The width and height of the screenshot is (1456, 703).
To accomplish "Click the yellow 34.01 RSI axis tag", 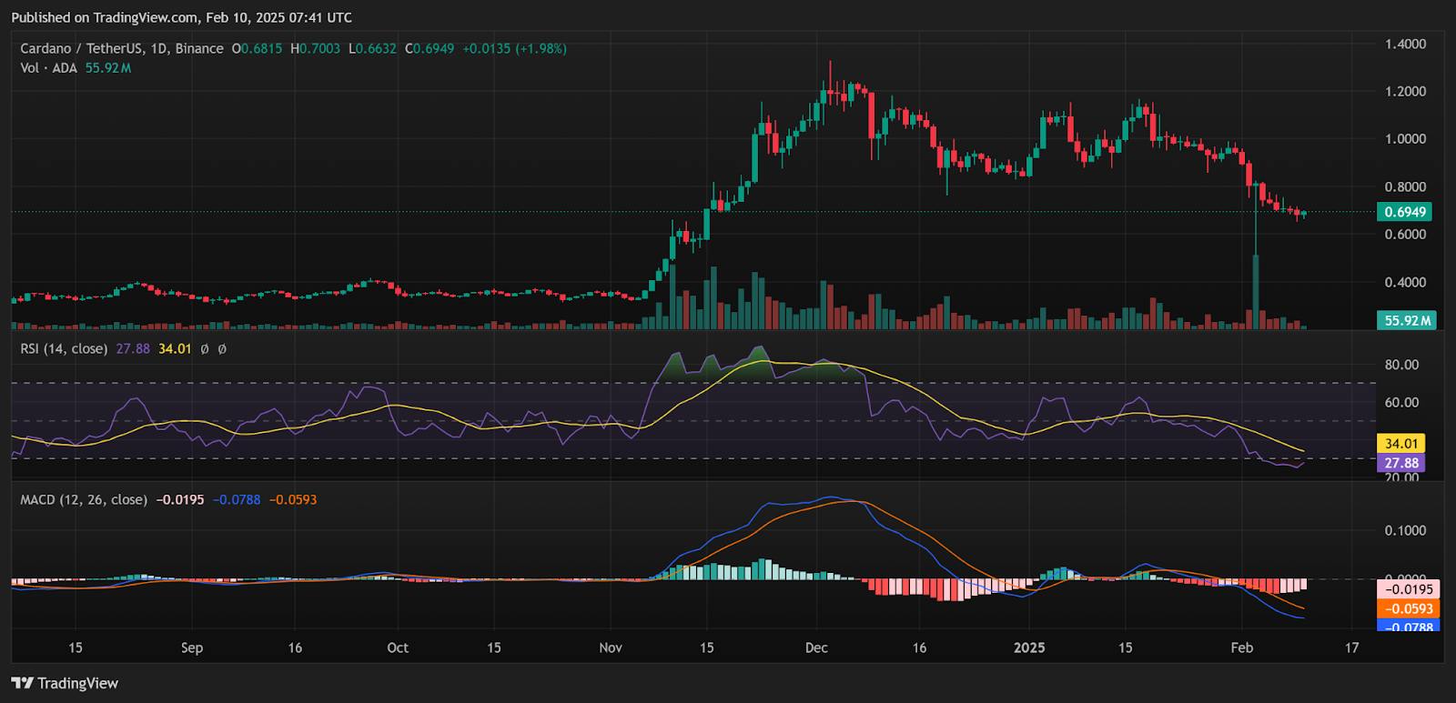I will pyautogui.click(x=1400, y=444).
